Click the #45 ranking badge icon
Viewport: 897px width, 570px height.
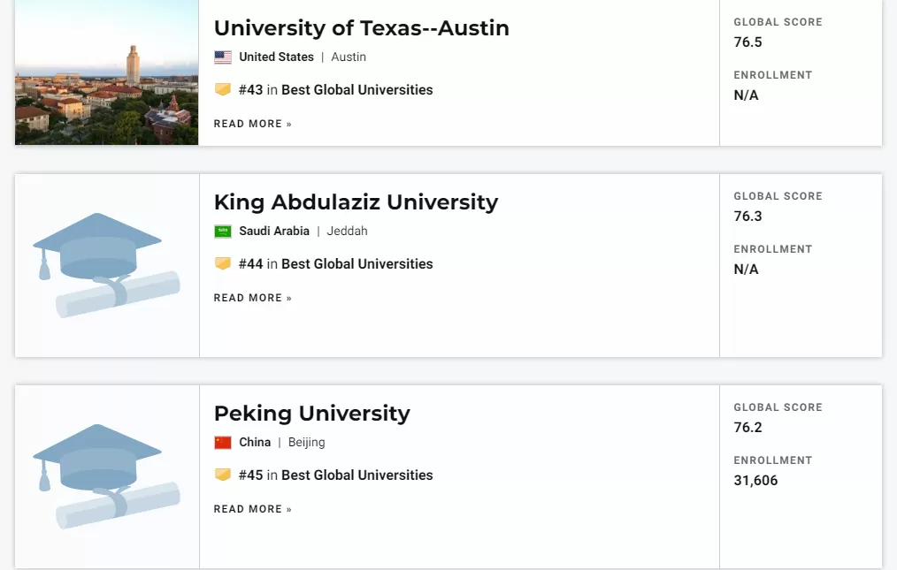coord(223,475)
